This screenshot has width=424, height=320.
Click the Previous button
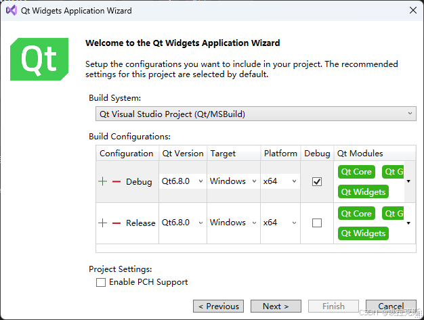click(x=218, y=306)
